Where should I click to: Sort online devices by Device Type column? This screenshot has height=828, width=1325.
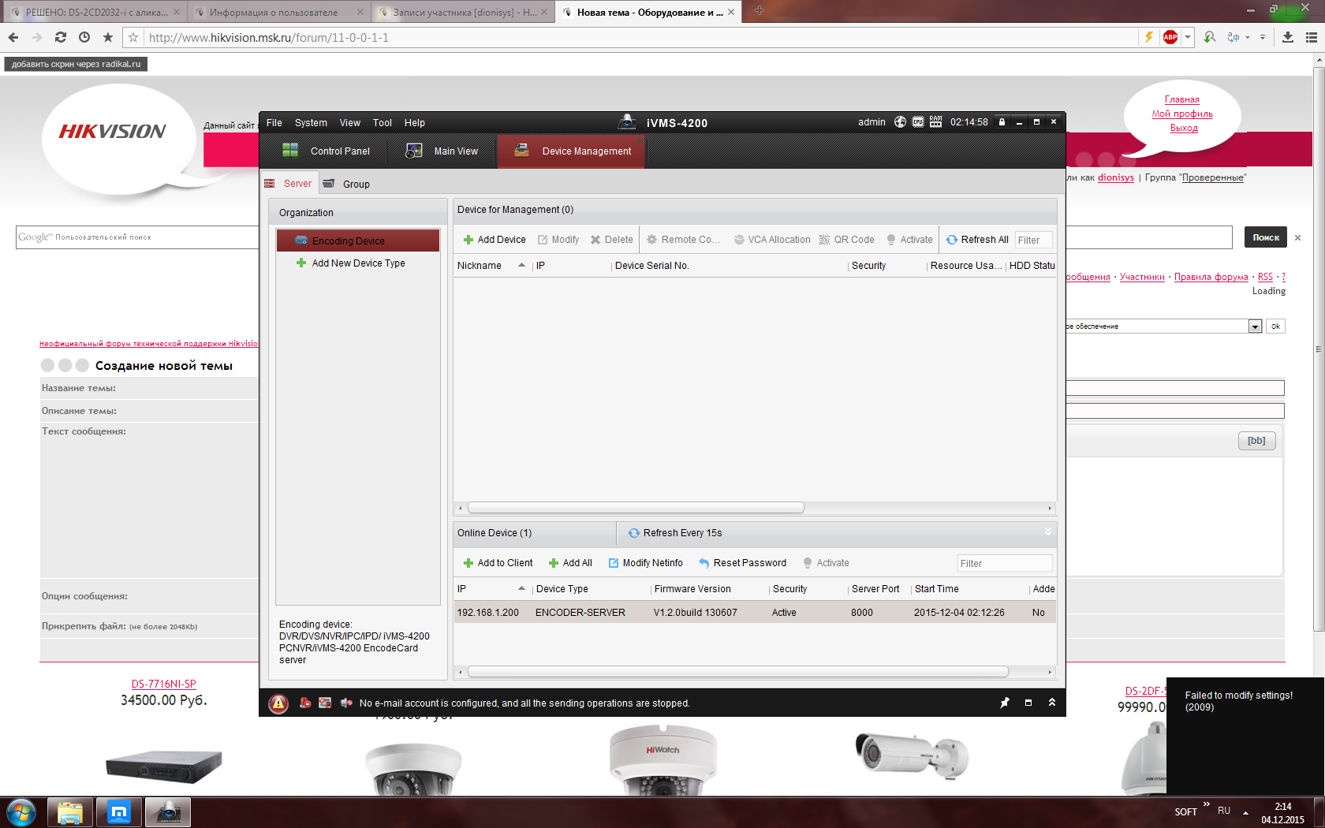(x=592, y=589)
